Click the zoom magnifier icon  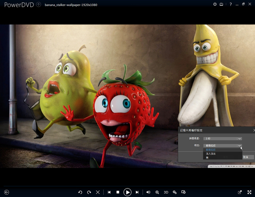157,192
